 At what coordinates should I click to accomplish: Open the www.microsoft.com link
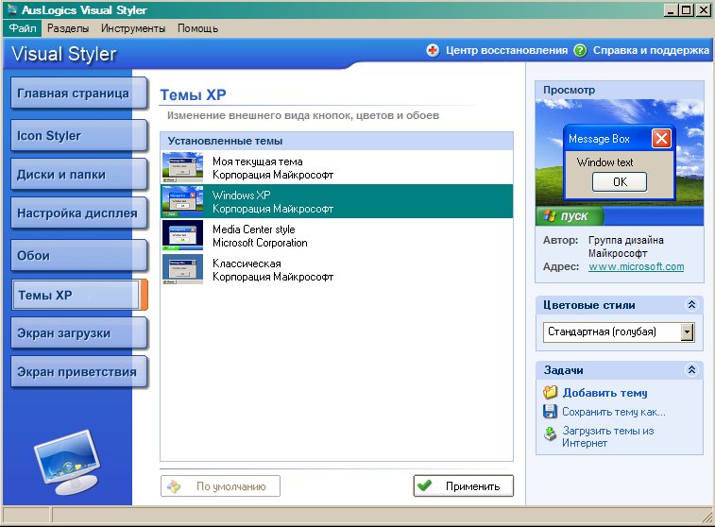pos(636,266)
